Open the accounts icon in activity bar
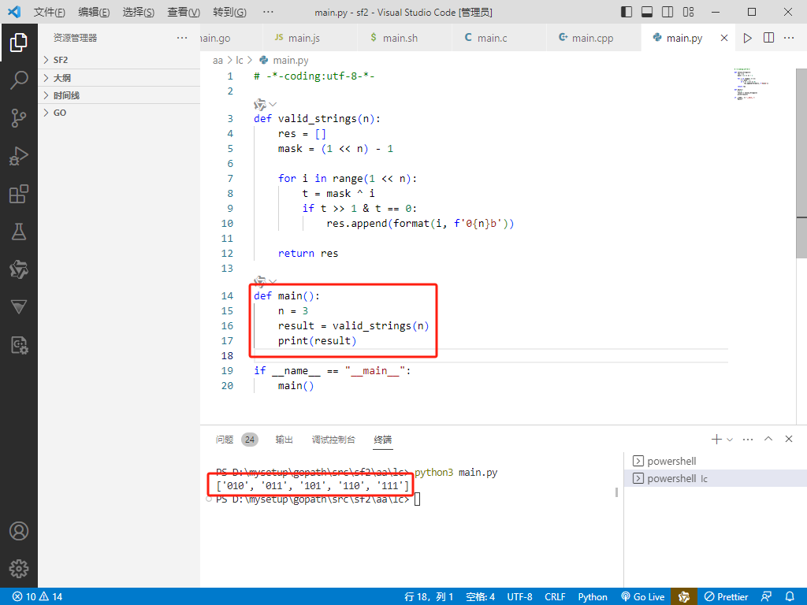This screenshot has width=807, height=605. click(19, 531)
